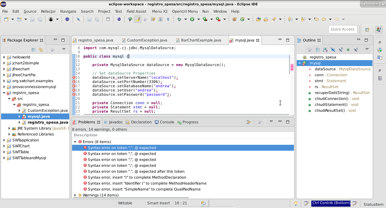Open the Console view tab
The height and width of the screenshot is (208, 386).
pyautogui.click(x=167, y=122)
